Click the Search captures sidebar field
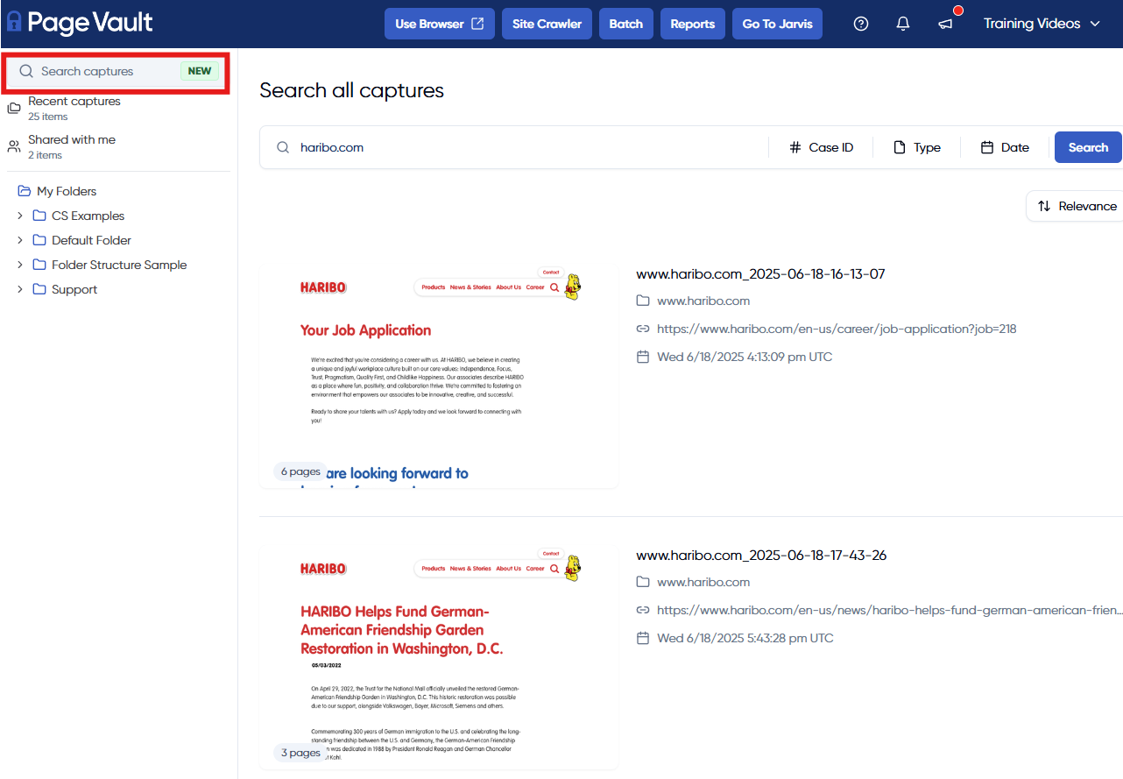The height and width of the screenshot is (779, 1123). (117, 72)
